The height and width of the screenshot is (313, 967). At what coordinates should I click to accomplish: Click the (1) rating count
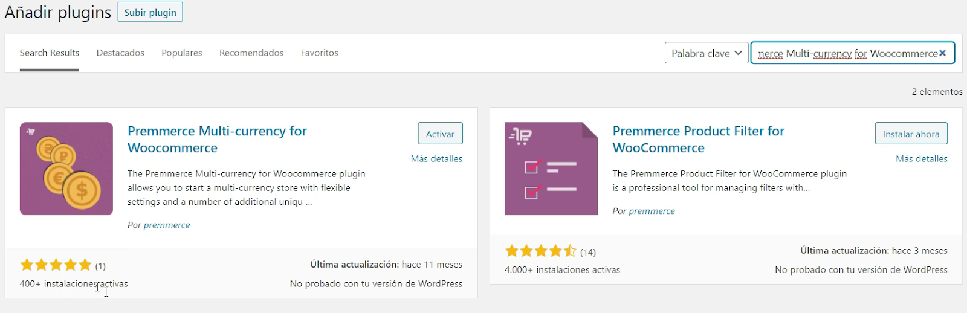coord(100,266)
